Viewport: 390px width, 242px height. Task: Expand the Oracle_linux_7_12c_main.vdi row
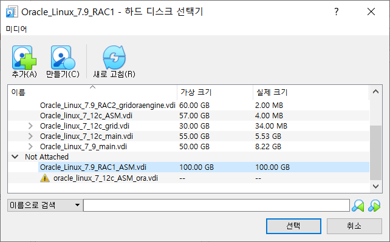[x=30, y=136]
